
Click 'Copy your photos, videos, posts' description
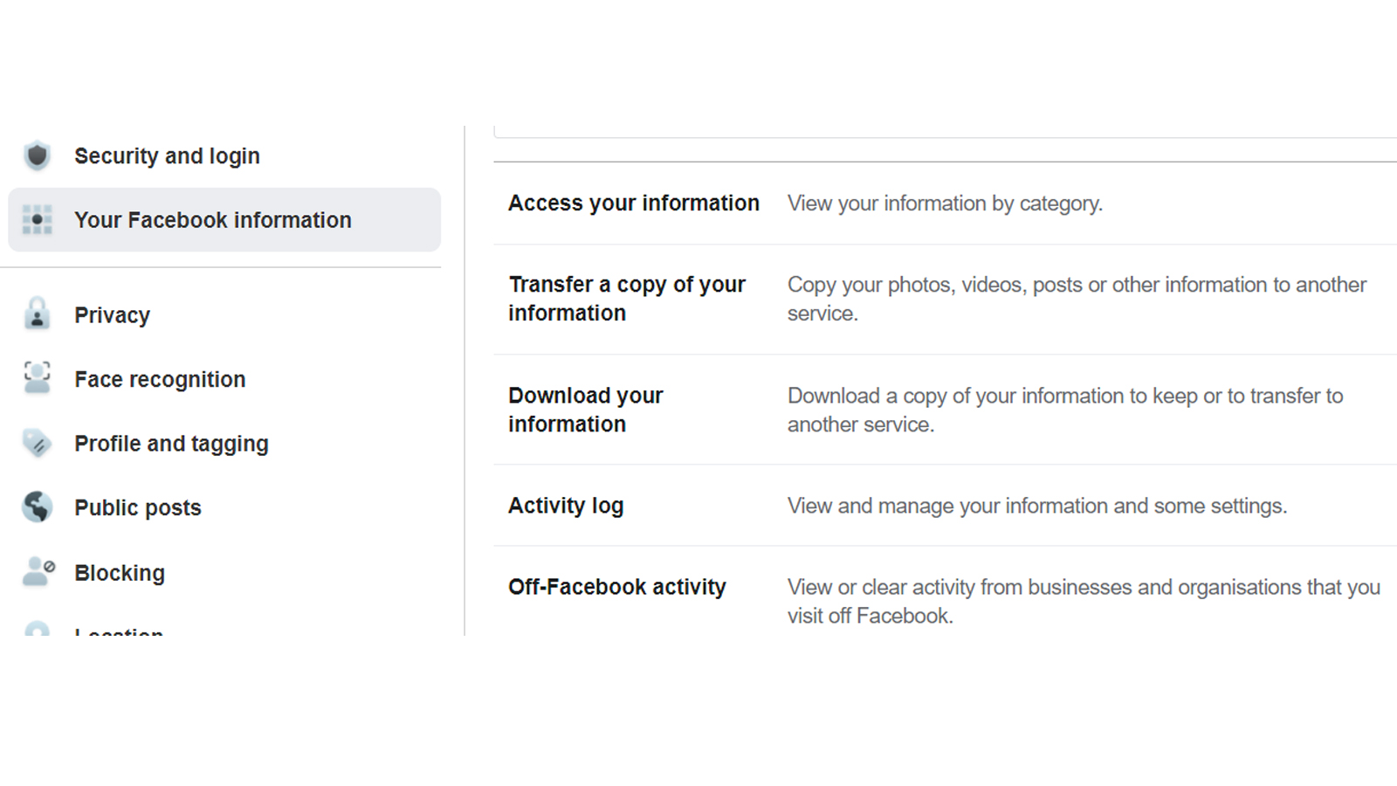coord(1077,299)
